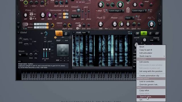The image size is (182, 102).
Task: Choose Create automation clip
Action: [x=151, y=76]
